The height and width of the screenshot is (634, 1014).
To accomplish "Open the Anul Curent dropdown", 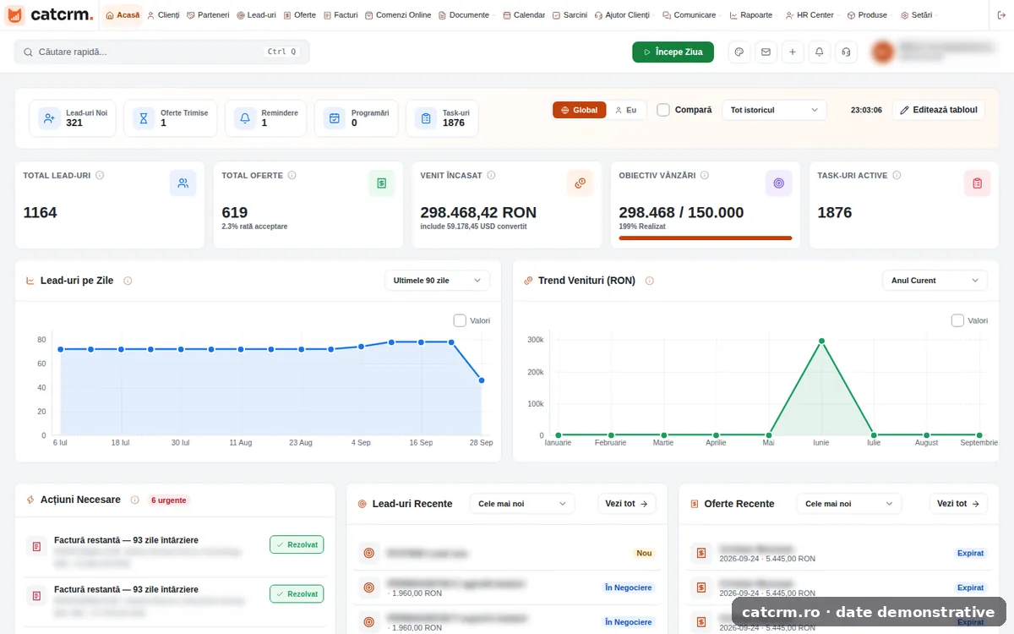I will pos(935,280).
